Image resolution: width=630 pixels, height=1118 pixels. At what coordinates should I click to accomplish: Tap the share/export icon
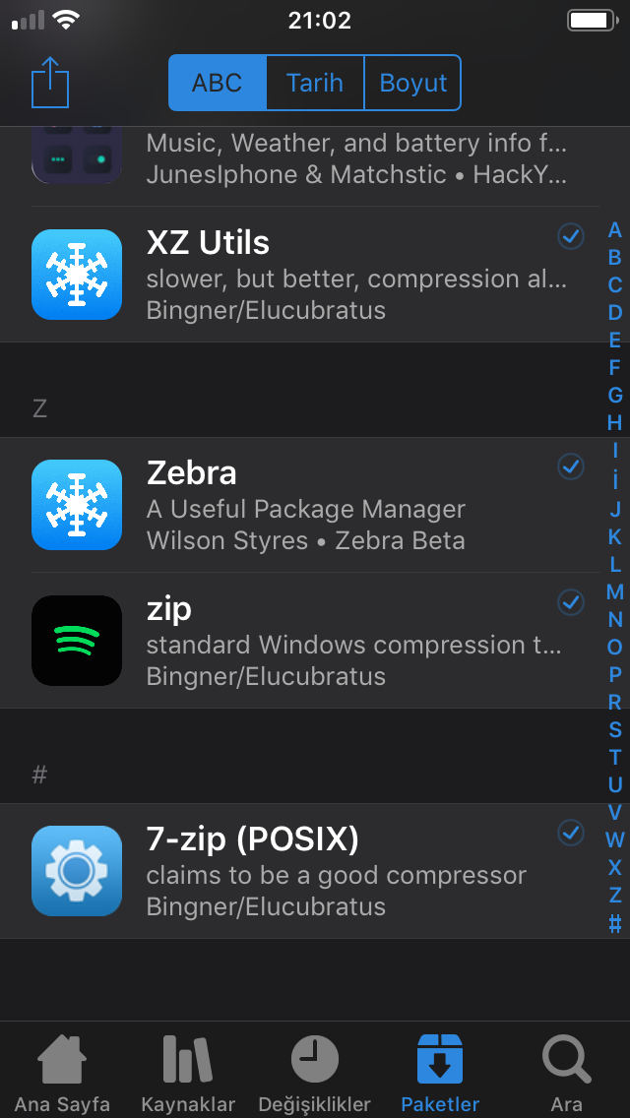click(x=50, y=82)
